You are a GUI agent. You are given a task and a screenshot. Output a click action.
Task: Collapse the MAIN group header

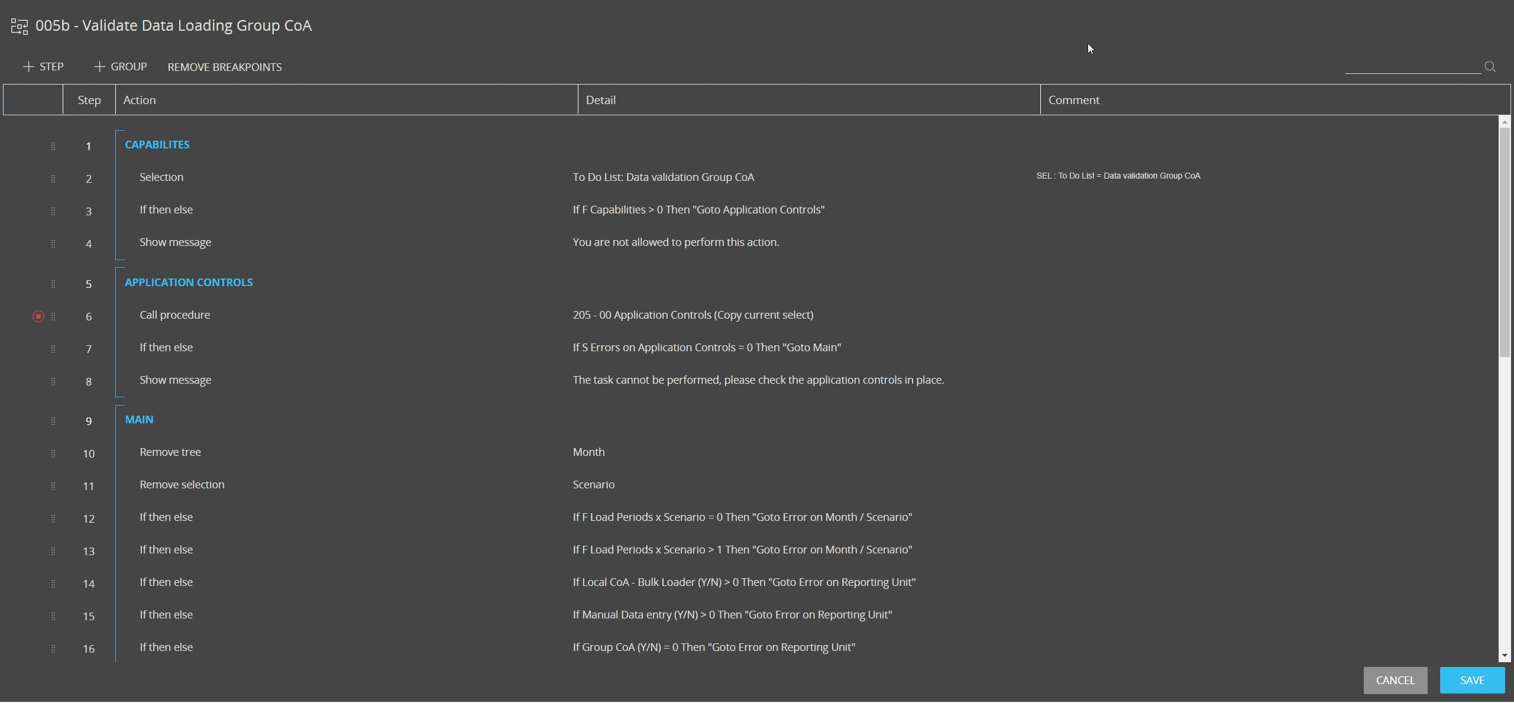pyautogui.click(x=139, y=420)
